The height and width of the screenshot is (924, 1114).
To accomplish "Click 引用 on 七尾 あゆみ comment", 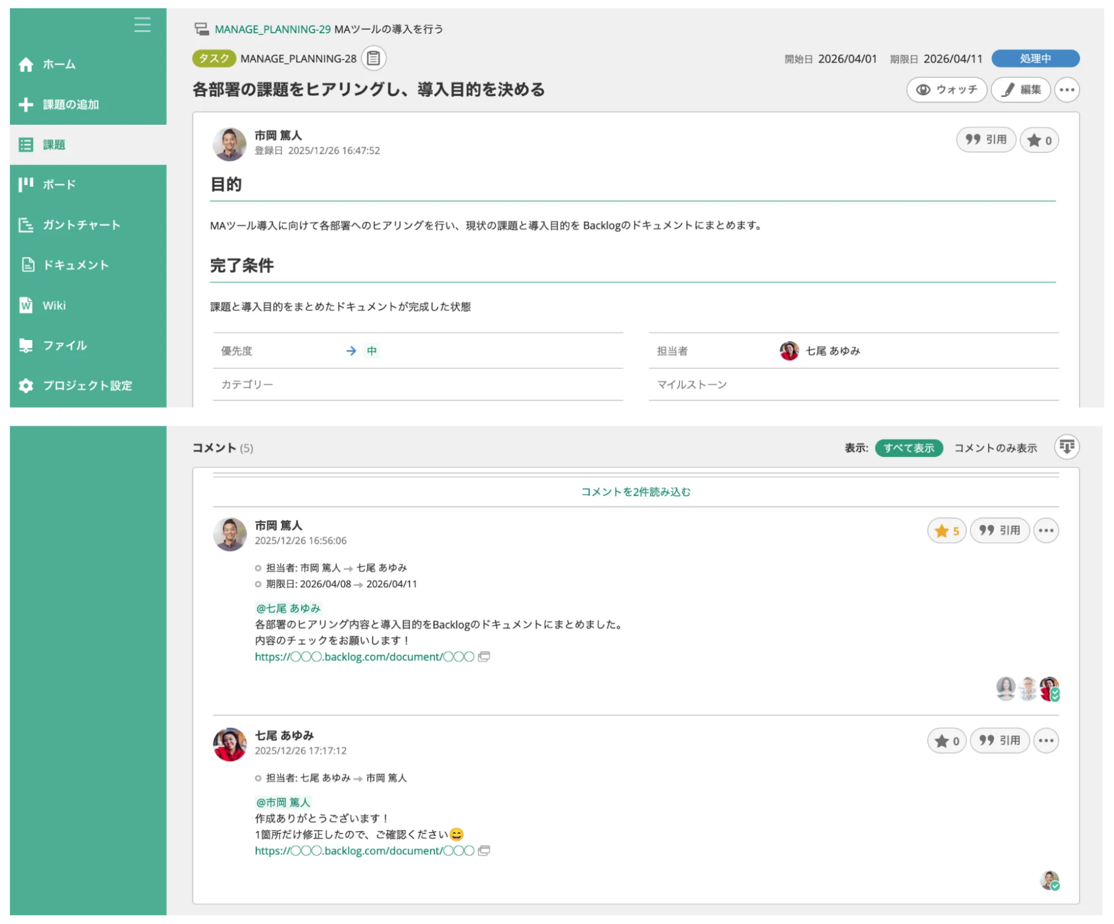I will coord(999,741).
